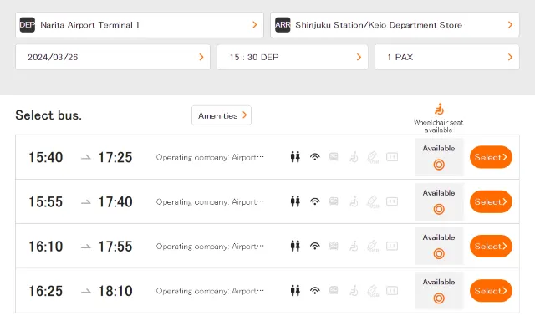The width and height of the screenshot is (535, 326).
Task: Open the date selector showing 2024/03/26
Action: click(x=113, y=57)
